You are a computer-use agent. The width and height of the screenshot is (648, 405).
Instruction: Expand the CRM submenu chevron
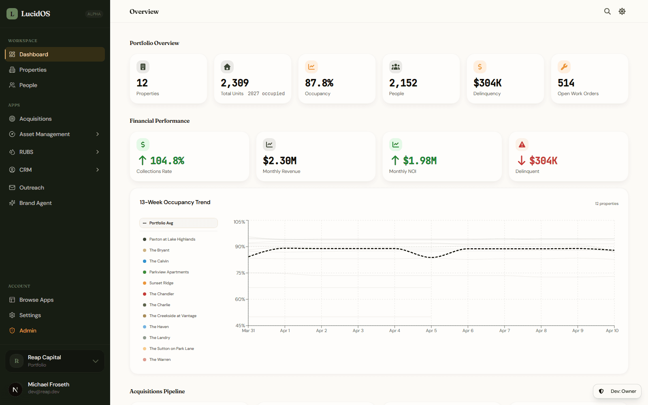(98, 170)
